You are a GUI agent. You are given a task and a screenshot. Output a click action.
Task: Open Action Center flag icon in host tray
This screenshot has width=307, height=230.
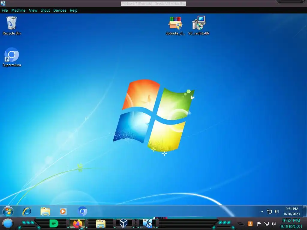point(259,223)
